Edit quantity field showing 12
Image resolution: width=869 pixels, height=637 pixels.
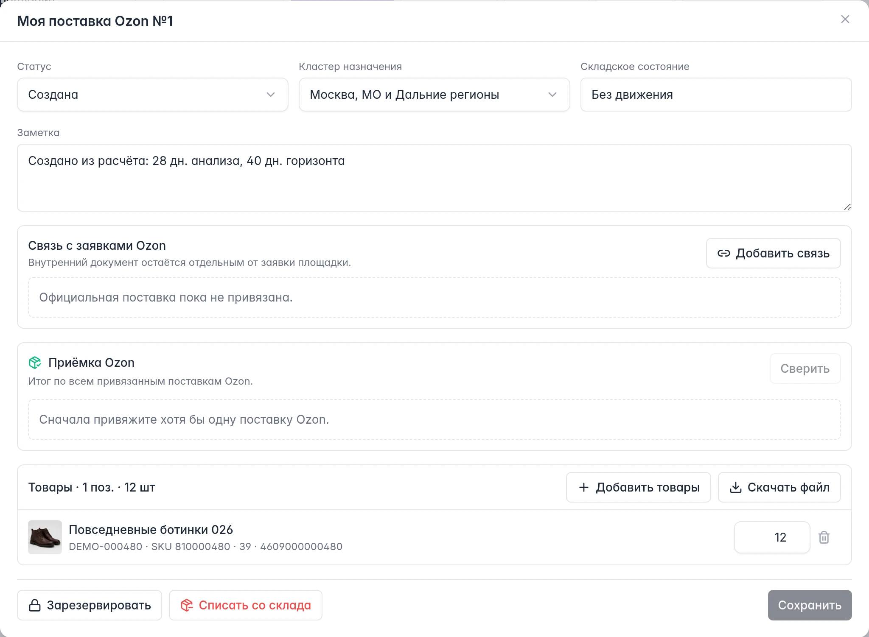772,537
